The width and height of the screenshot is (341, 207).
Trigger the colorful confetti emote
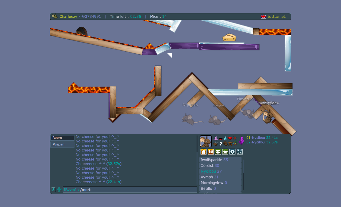pos(235,143)
